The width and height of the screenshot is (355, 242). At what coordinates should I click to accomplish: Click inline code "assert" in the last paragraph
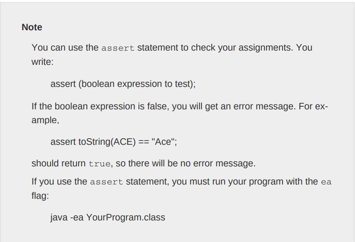tap(106, 182)
